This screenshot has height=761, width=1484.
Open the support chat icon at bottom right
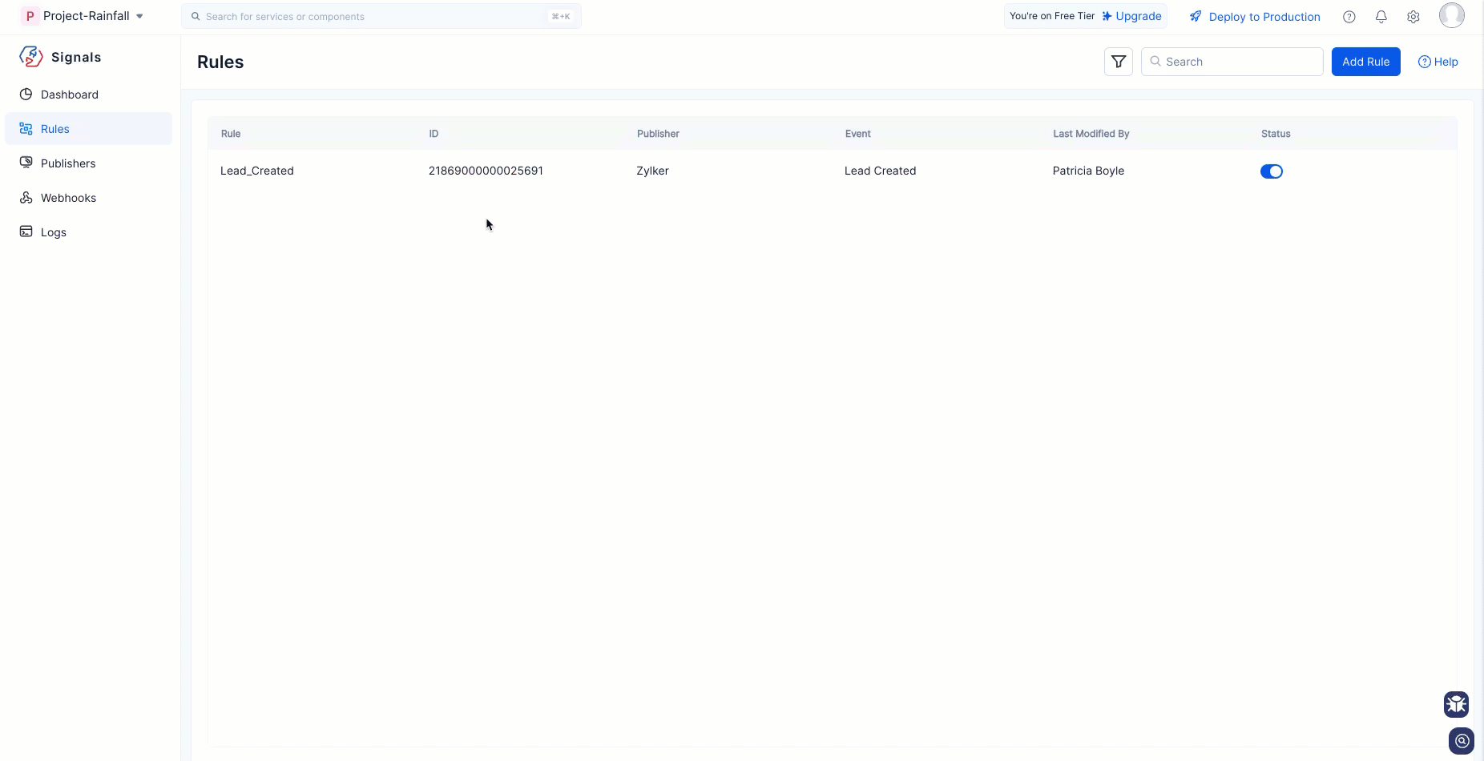1462,741
